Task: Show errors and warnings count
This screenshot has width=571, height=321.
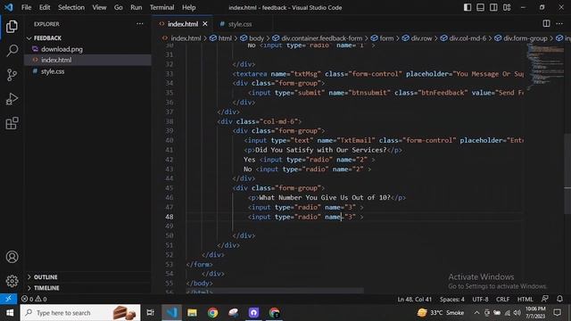Action: coord(34,300)
